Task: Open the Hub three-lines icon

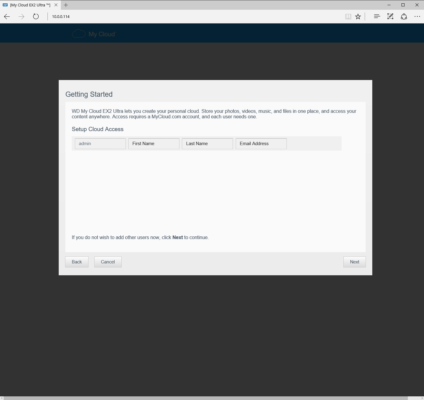Action: click(x=377, y=16)
